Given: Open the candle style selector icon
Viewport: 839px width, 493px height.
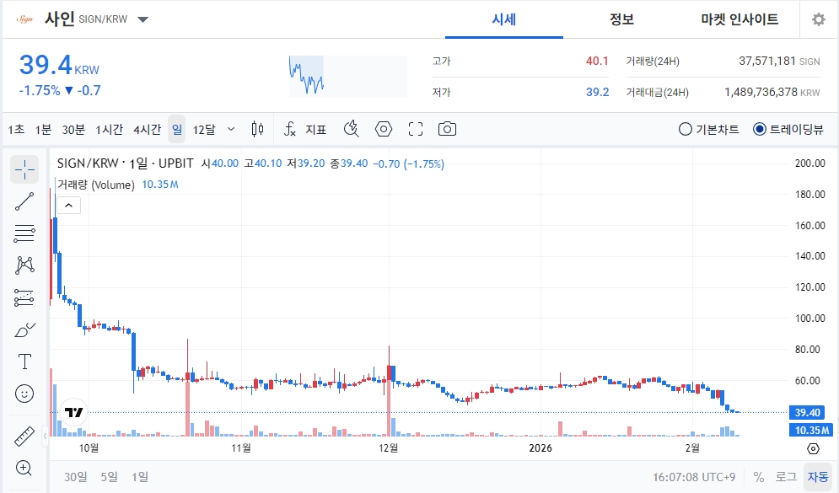Looking at the screenshot, I should [x=258, y=129].
